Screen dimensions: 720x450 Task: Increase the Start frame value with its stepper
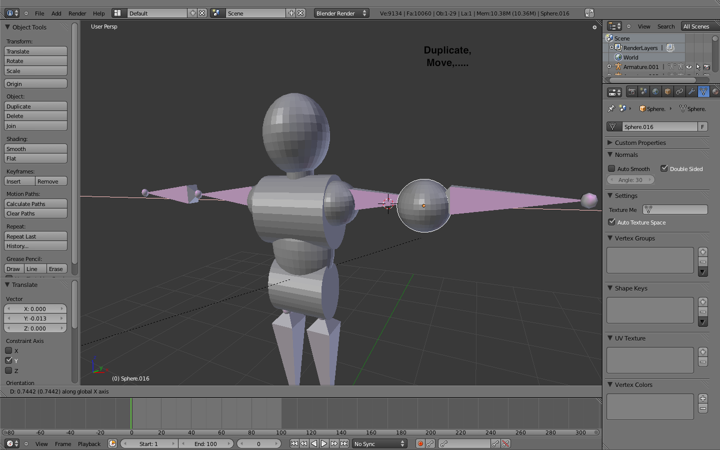click(x=174, y=443)
